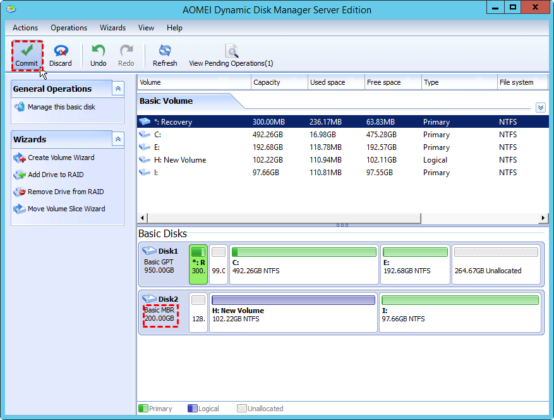
Task: Click the Manage this basic disk icon
Action: [20, 106]
